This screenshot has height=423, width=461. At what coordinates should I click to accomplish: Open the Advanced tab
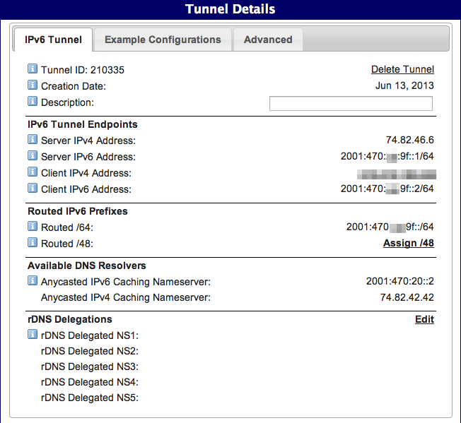268,40
